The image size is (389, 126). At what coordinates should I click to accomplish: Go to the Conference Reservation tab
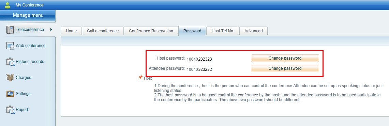(x=151, y=31)
